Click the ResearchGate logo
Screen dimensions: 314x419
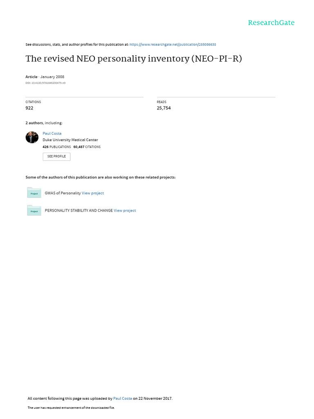coord(271,23)
